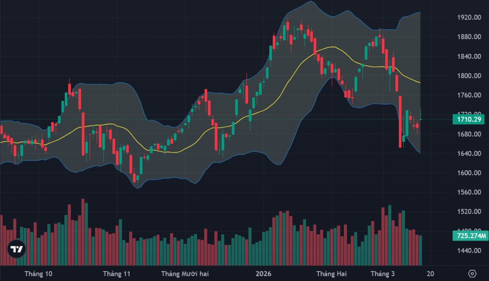Click the 1560.00 price scale label
489x281 pixels.
pyautogui.click(x=466, y=192)
